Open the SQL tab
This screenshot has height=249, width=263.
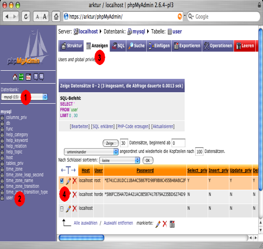pos(118,45)
